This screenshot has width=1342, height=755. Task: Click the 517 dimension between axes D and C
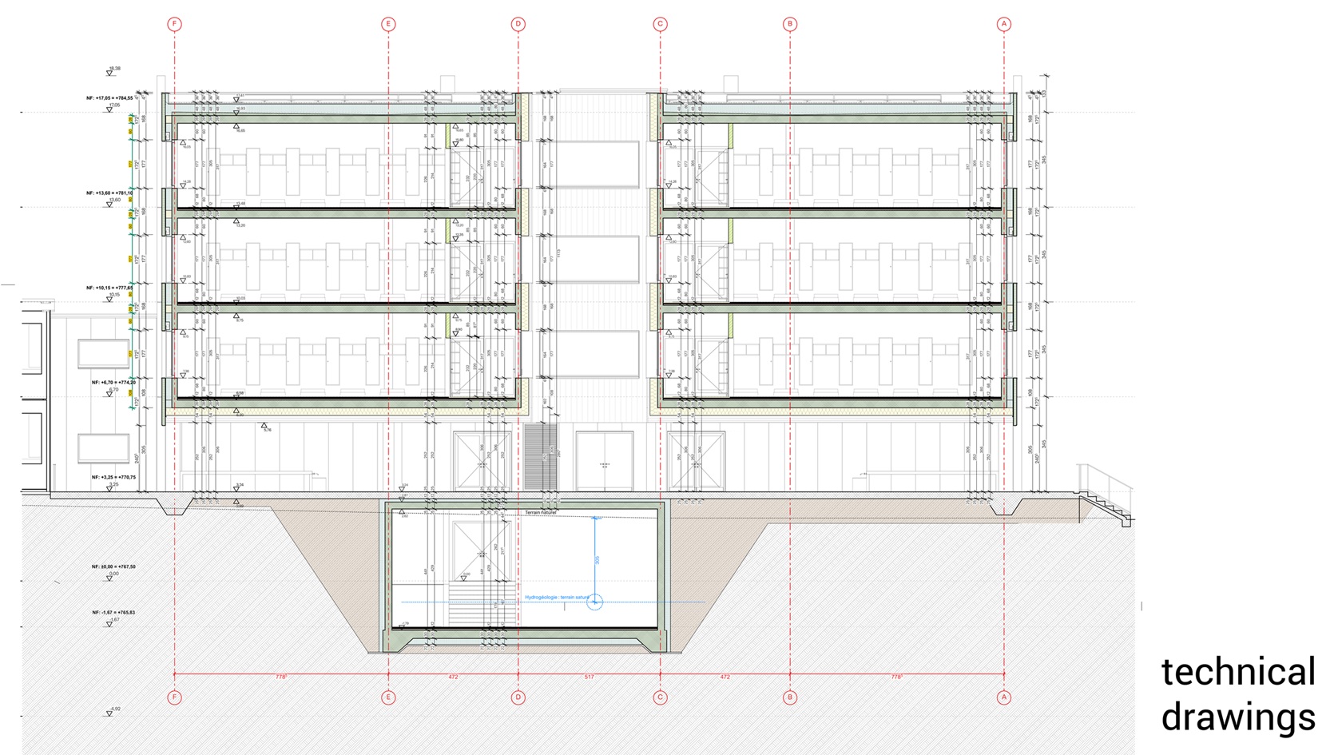point(589,677)
